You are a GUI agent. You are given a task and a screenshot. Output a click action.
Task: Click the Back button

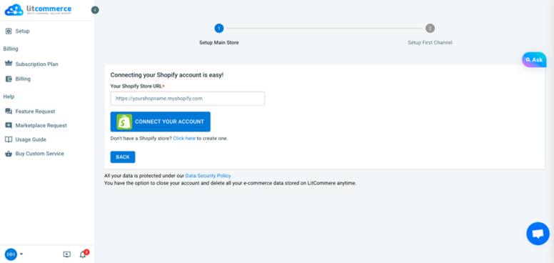point(123,157)
